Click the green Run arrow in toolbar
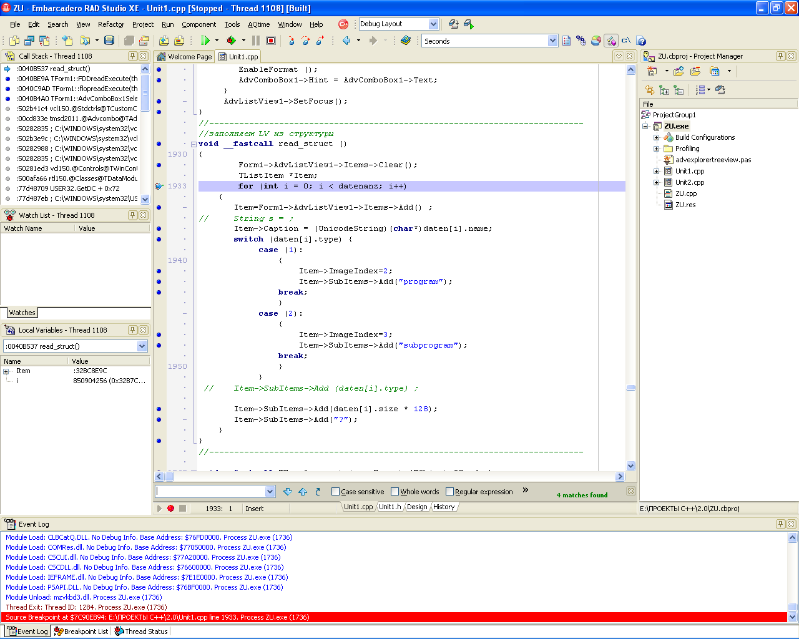Screen dimensions: 799x639 205,41
